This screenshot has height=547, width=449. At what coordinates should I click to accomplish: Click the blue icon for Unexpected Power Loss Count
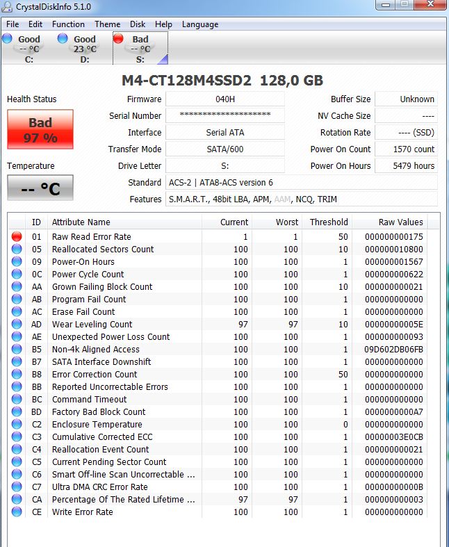(17, 336)
